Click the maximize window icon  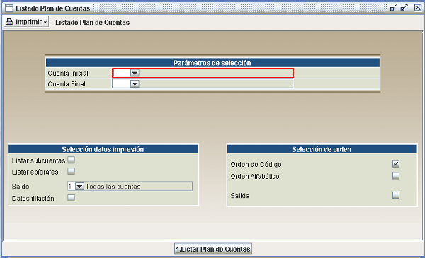coord(404,7)
